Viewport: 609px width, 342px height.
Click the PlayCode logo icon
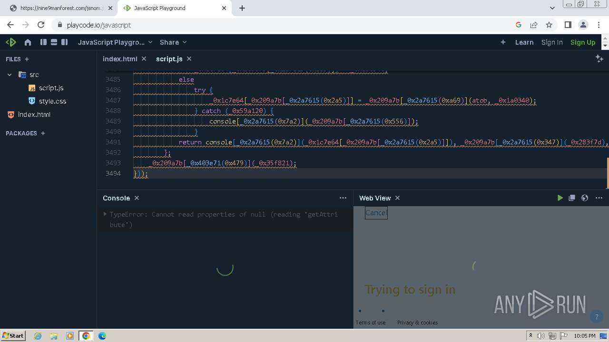pos(11,42)
